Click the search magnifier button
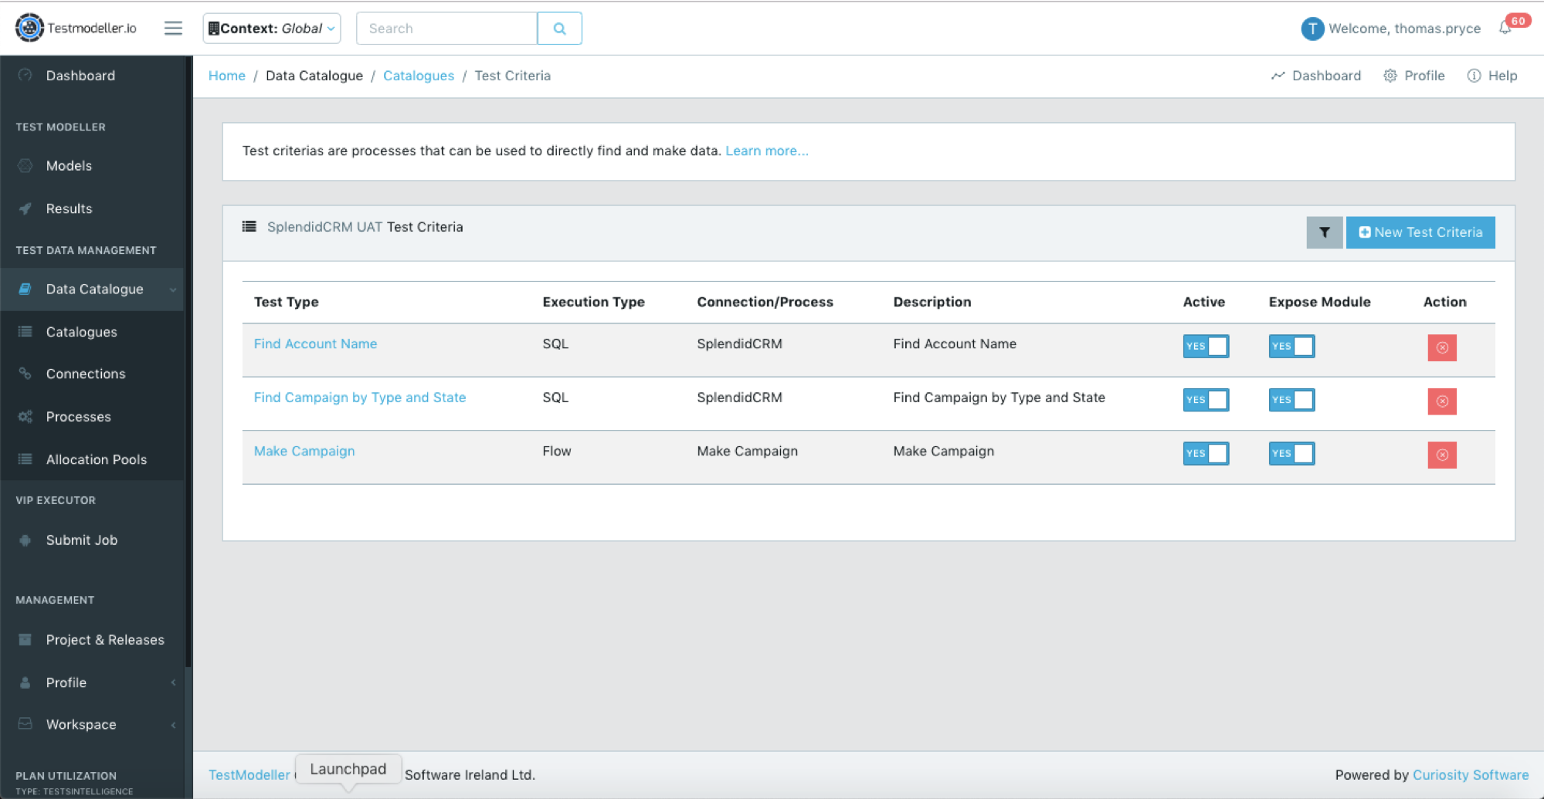This screenshot has width=1544, height=799. (x=559, y=29)
